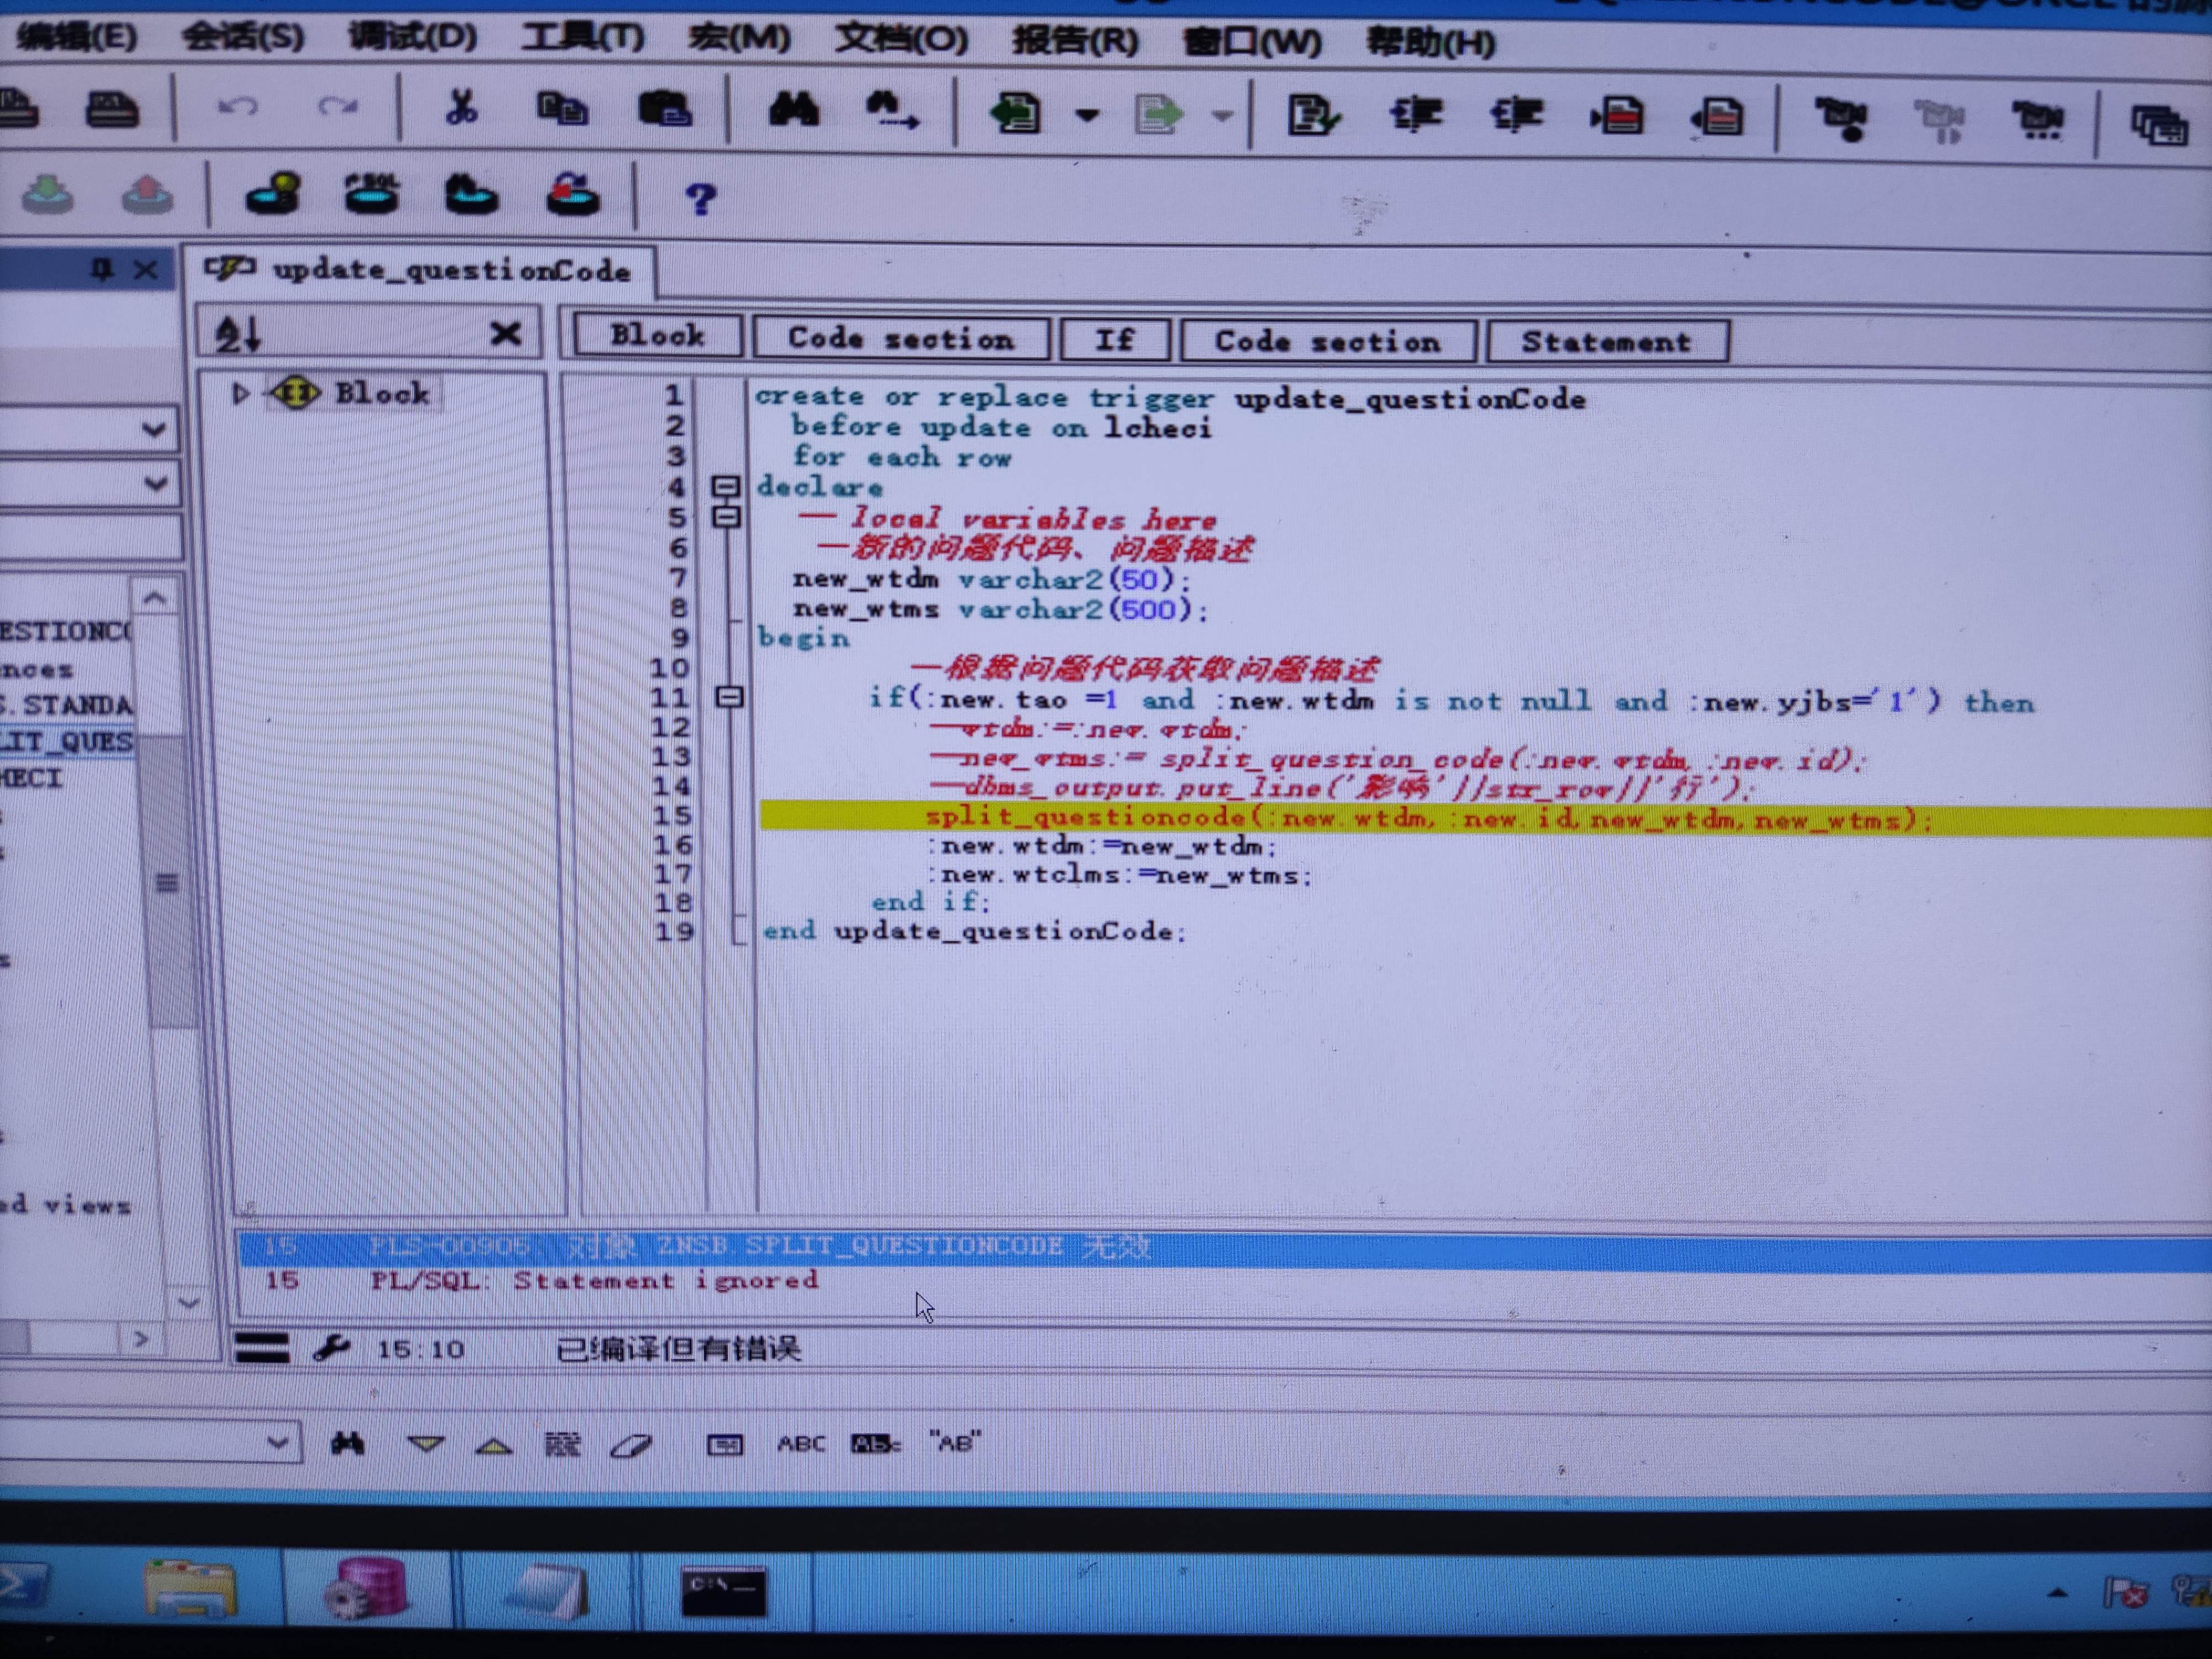Collapse the declare fold at line 4
This screenshot has height=1659, width=2212.
point(725,487)
